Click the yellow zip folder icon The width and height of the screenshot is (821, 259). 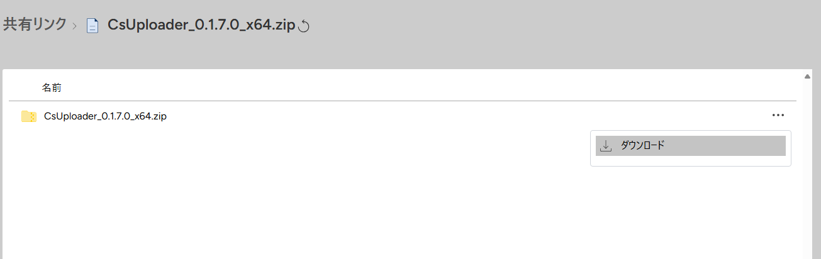click(x=28, y=116)
